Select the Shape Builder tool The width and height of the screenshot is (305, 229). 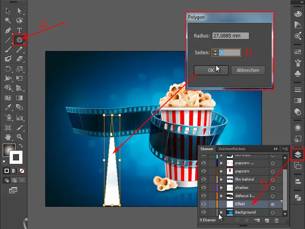pyautogui.click(x=8, y=88)
